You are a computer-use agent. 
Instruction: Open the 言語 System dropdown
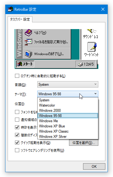pyautogui.click(x=67, y=84)
